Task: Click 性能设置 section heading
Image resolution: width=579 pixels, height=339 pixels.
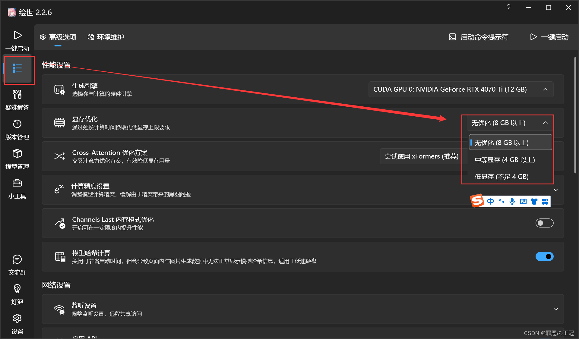Action: tap(56, 65)
